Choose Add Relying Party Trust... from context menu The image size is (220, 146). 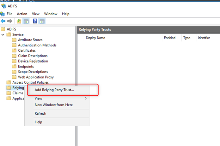pyautogui.click(x=57, y=90)
